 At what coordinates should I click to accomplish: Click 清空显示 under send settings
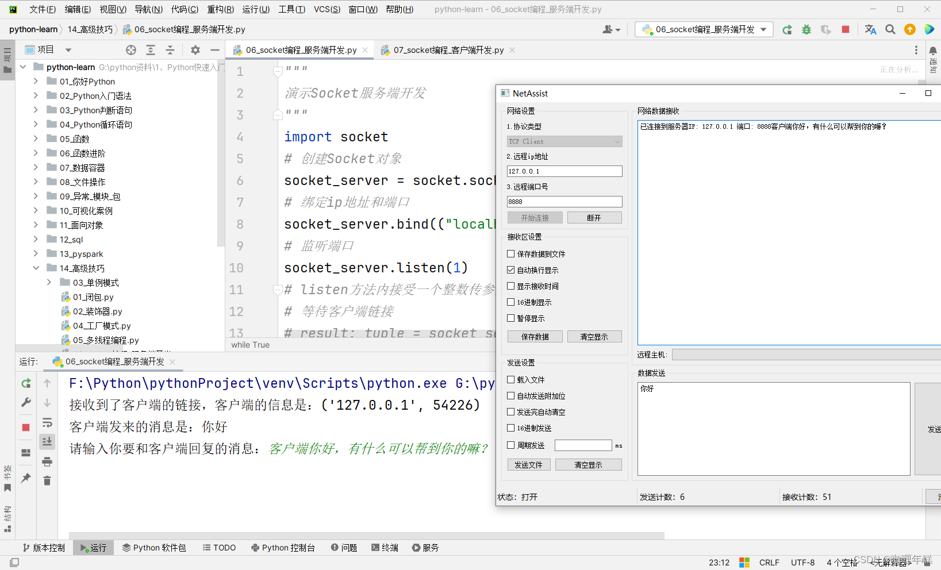[x=589, y=465]
